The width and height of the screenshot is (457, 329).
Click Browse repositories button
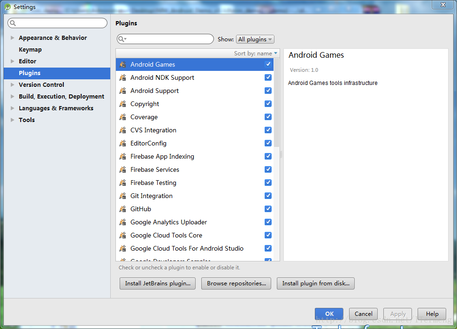(236, 283)
